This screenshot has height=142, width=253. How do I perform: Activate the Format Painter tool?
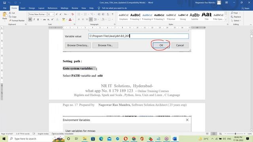(17, 21)
